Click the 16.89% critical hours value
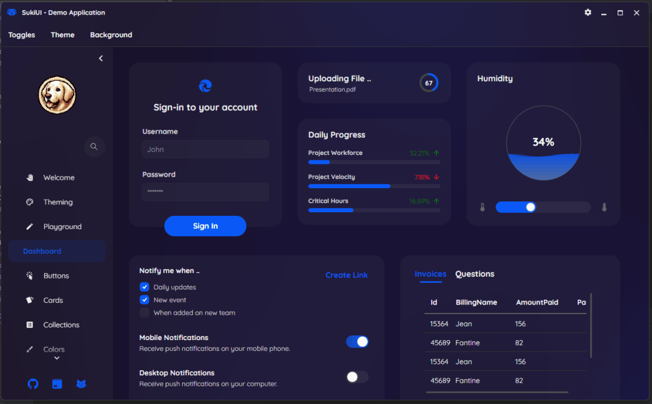Viewport: 652px width, 404px height. coord(419,201)
